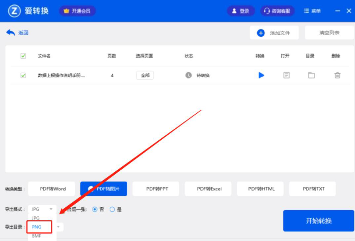Start conversion with blue play icon
Viewport: 355px width, 241px height.
[x=261, y=75]
